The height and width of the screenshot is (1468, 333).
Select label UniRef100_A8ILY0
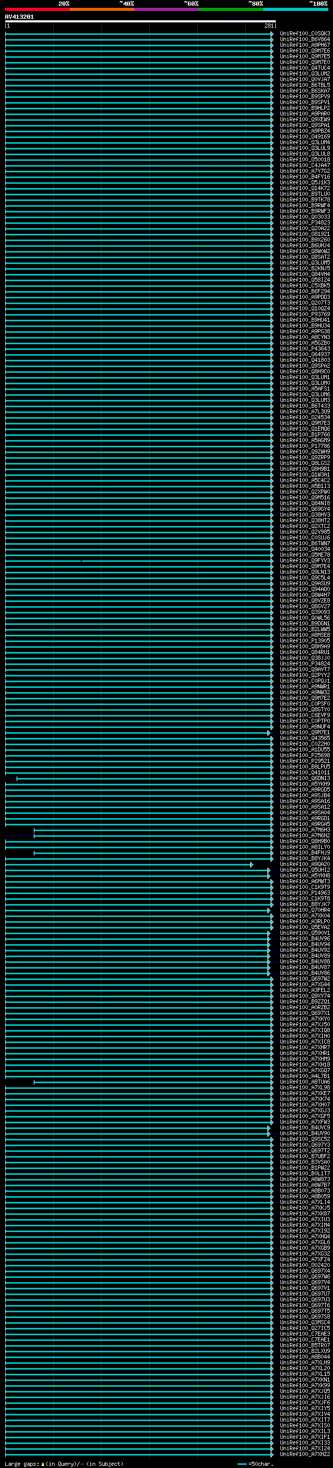[305, 847]
